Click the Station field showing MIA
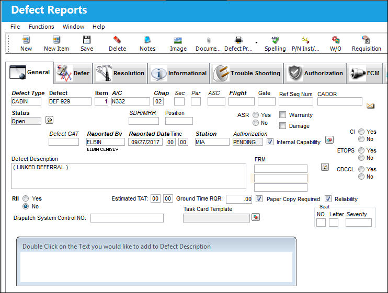 tap(212, 142)
